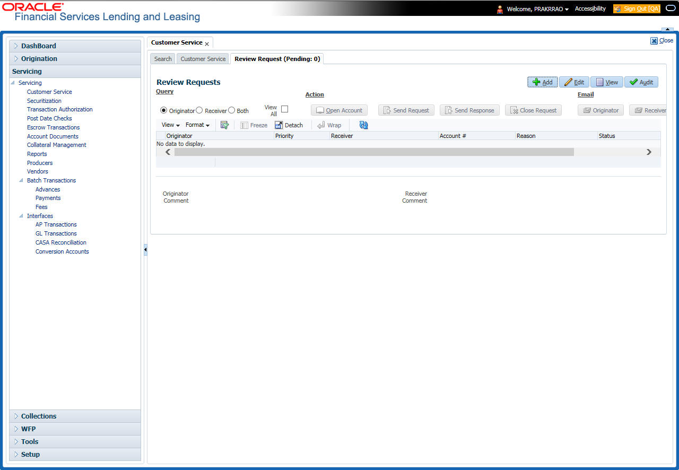
Task: Click the Account # column header
Action: 476,136
